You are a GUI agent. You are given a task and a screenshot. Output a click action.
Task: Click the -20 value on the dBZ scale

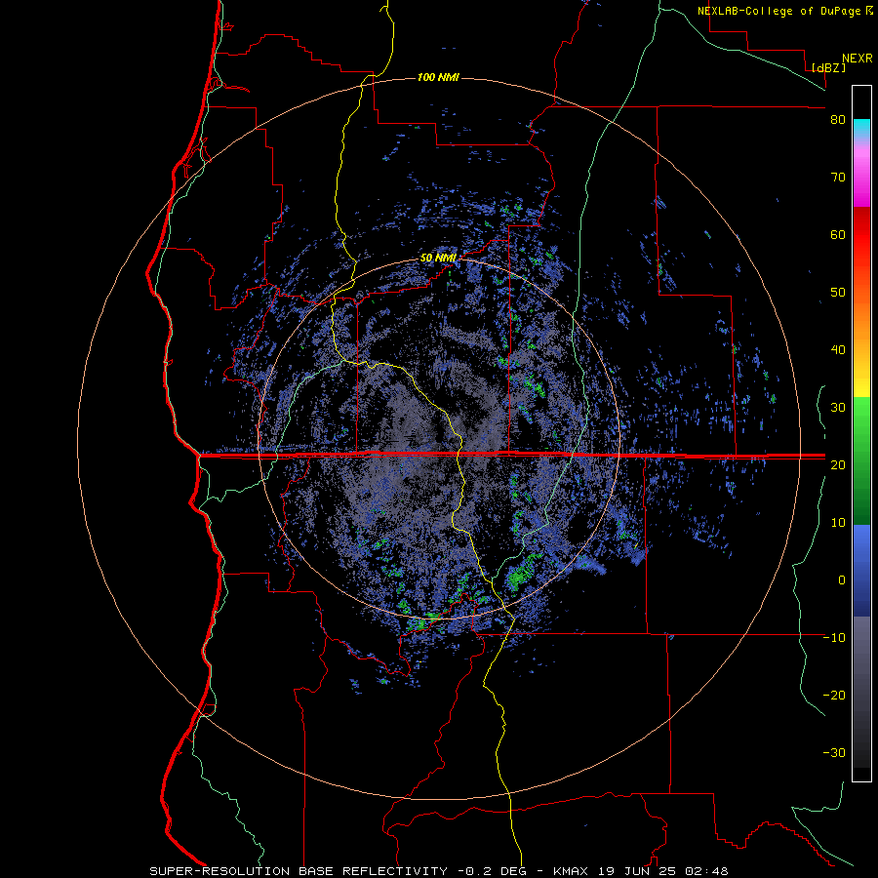[x=834, y=695]
